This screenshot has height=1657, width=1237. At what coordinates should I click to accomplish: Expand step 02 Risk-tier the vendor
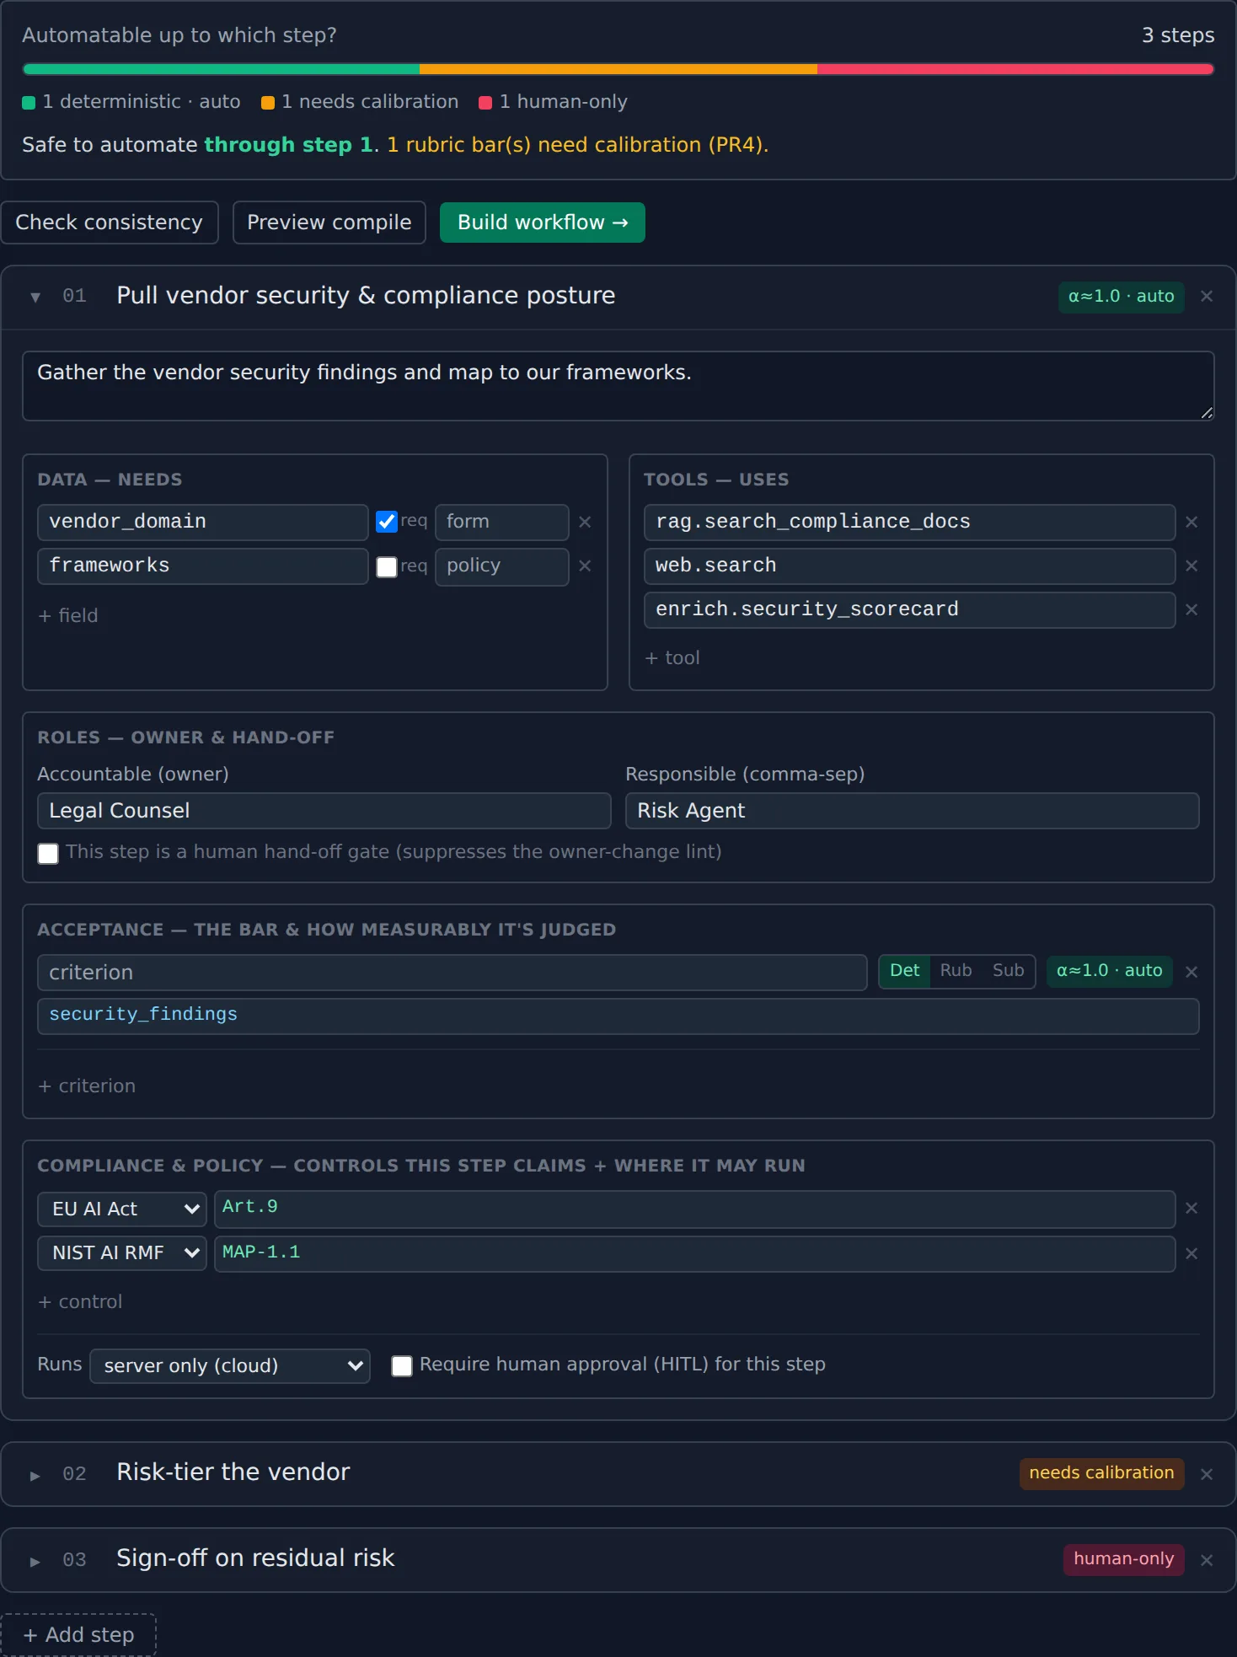click(35, 1475)
